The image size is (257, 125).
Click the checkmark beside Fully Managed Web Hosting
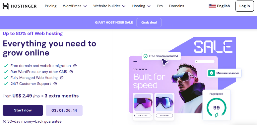(6, 78)
